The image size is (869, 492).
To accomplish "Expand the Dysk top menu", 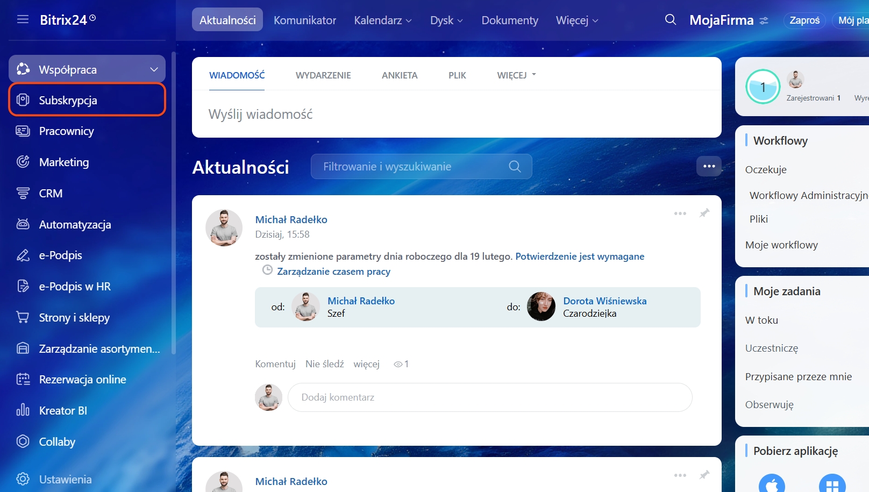I will (446, 20).
